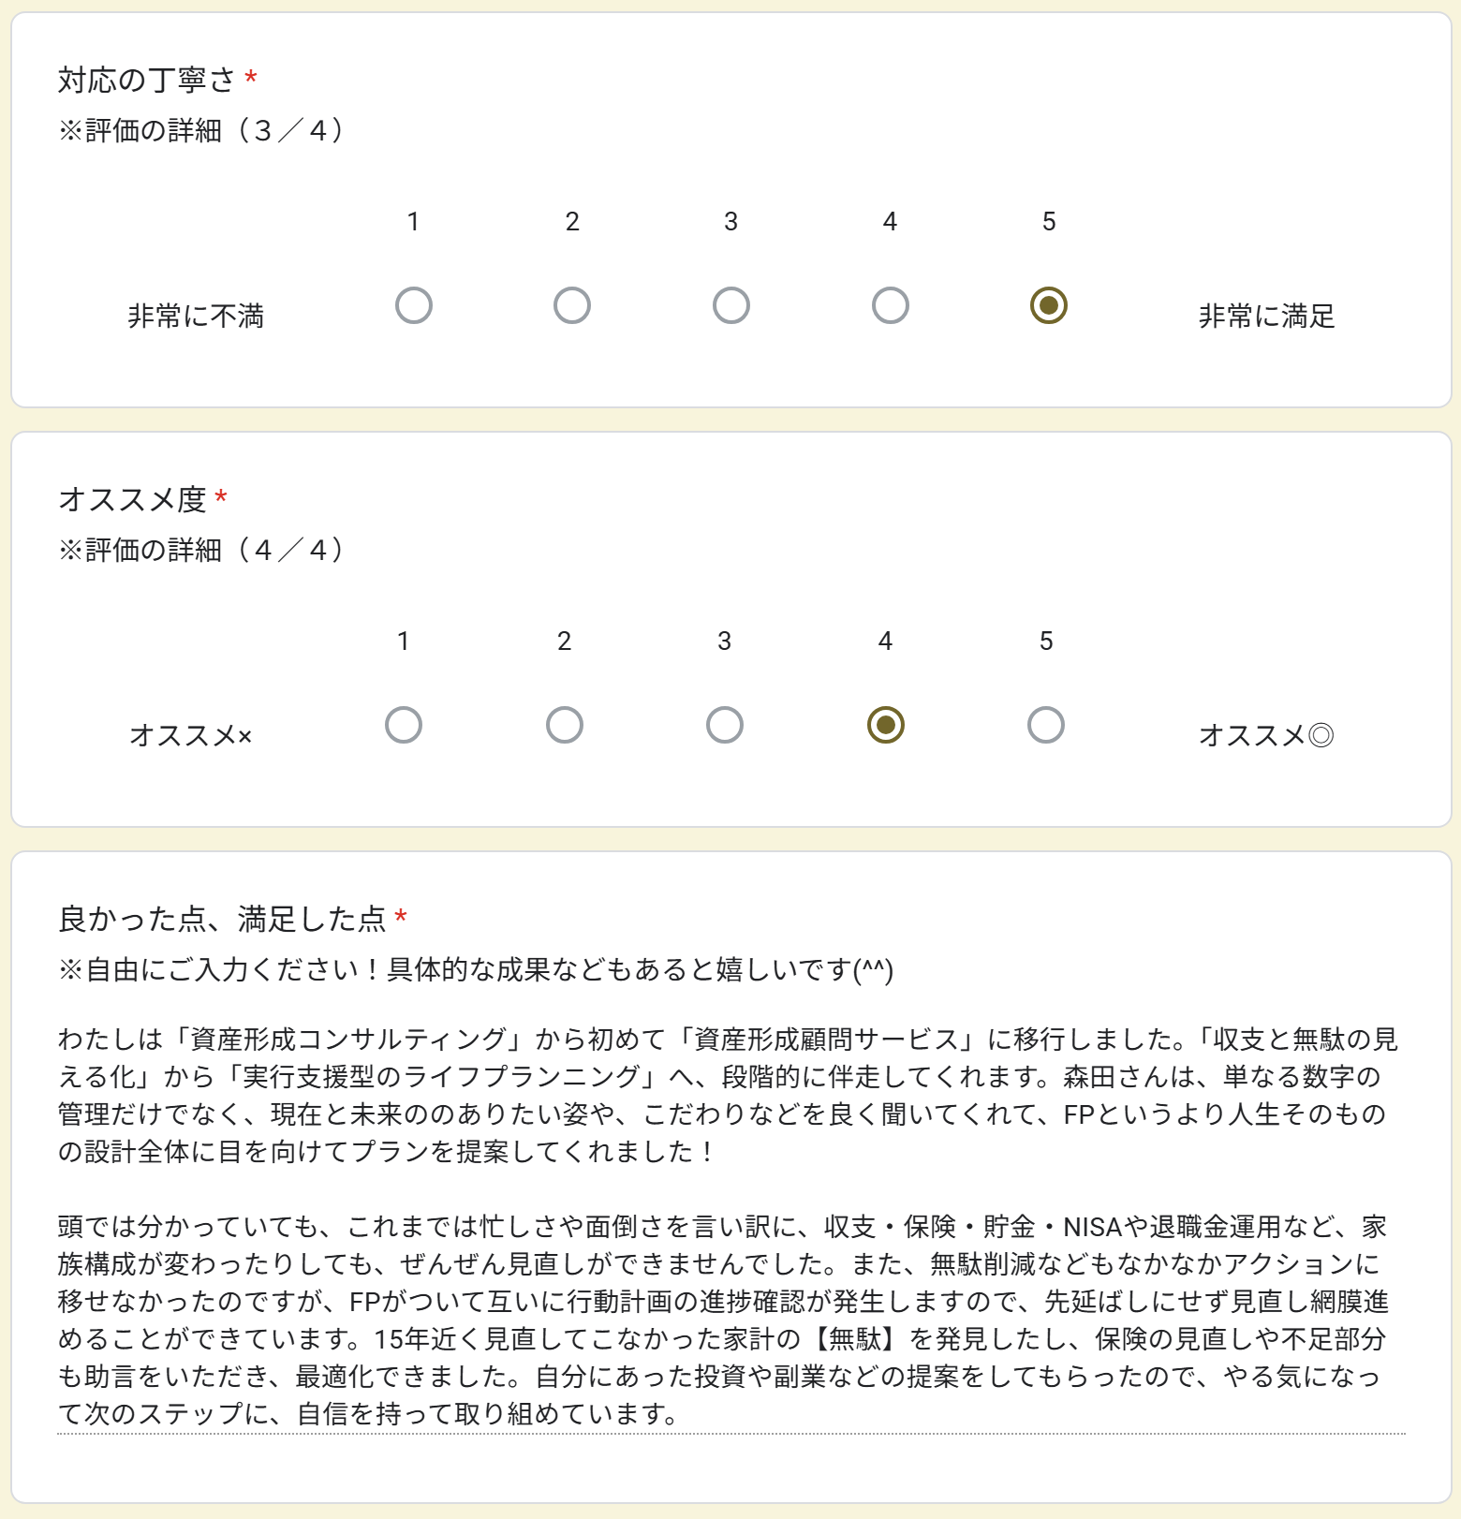Pick radio button 4 for 対応の丁寧さ
1461x1519 pixels.
click(890, 305)
